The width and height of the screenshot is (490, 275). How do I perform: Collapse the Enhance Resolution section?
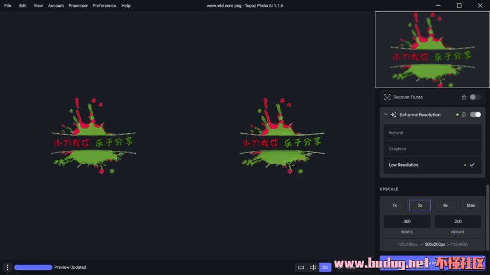coord(386,114)
